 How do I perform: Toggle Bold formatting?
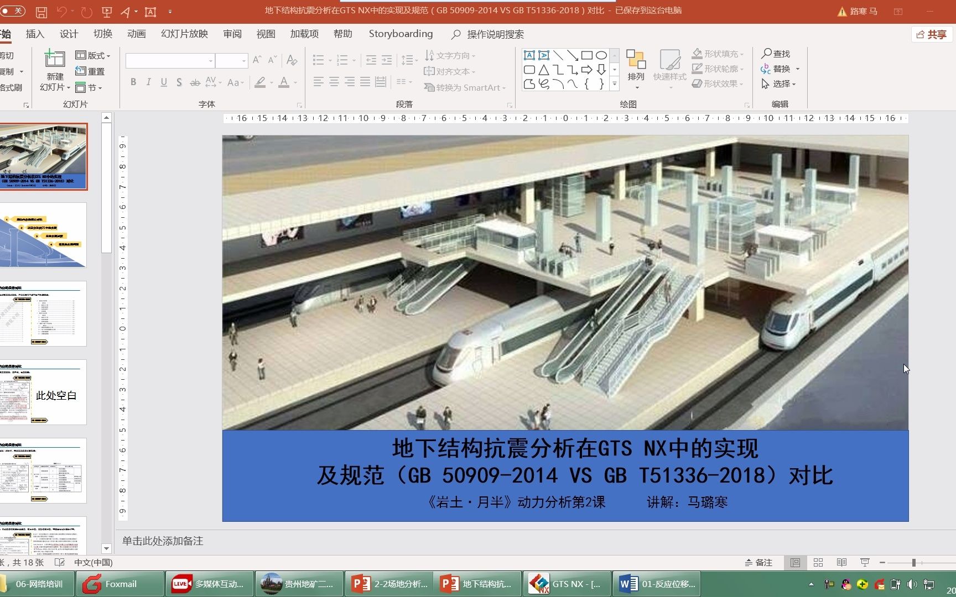133,82
